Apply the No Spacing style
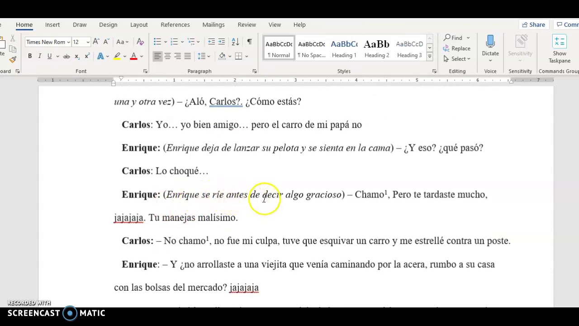 (x=312, y=48)
